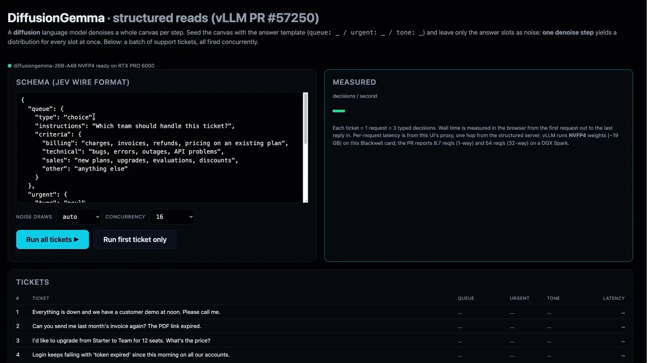Click the URGENT column header

tap(520, 298)
